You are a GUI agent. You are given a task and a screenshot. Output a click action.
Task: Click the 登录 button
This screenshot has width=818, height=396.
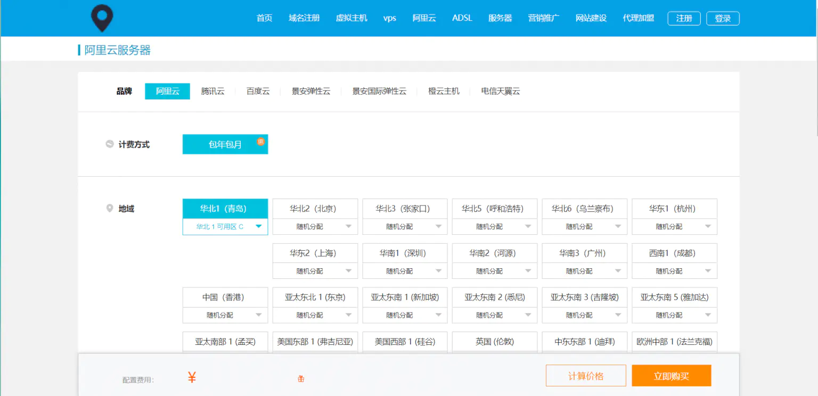tap(723, 18)
